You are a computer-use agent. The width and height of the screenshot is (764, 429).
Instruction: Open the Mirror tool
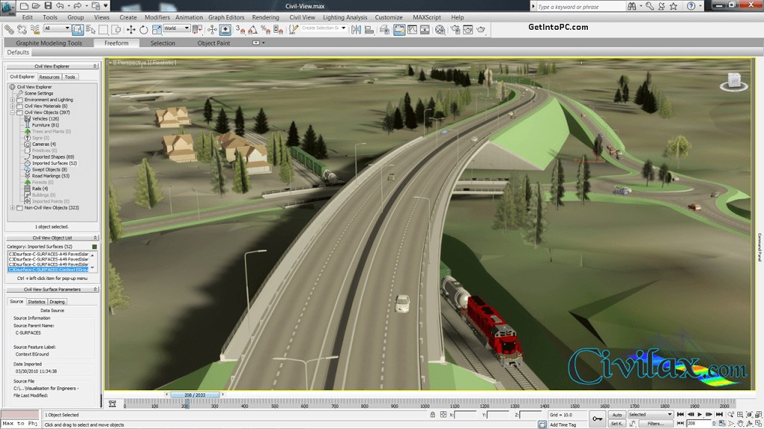click(x=356, y=30)
